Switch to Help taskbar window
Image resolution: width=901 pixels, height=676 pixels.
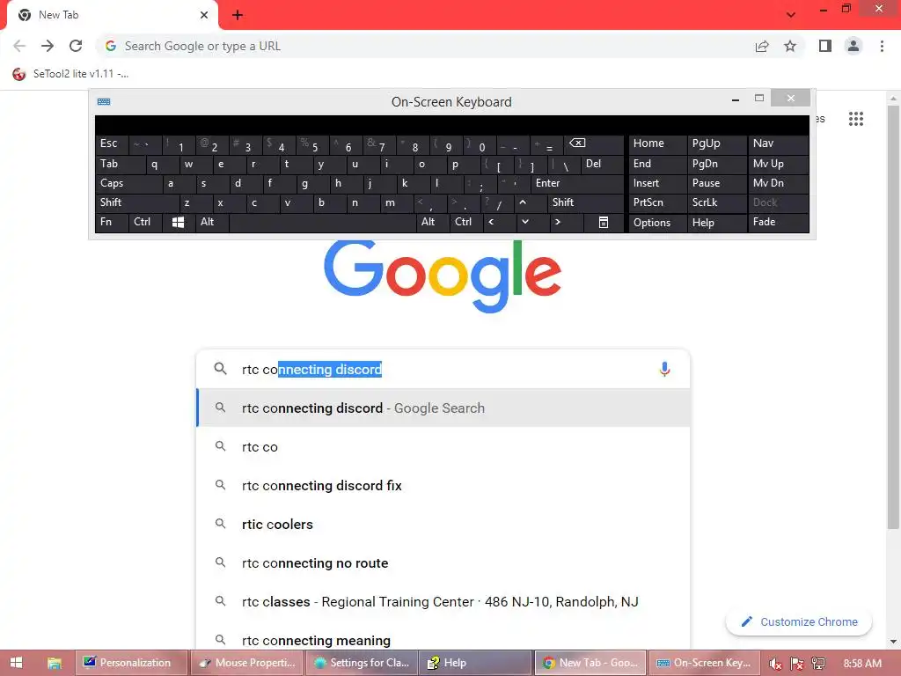[x=475, y=663]
